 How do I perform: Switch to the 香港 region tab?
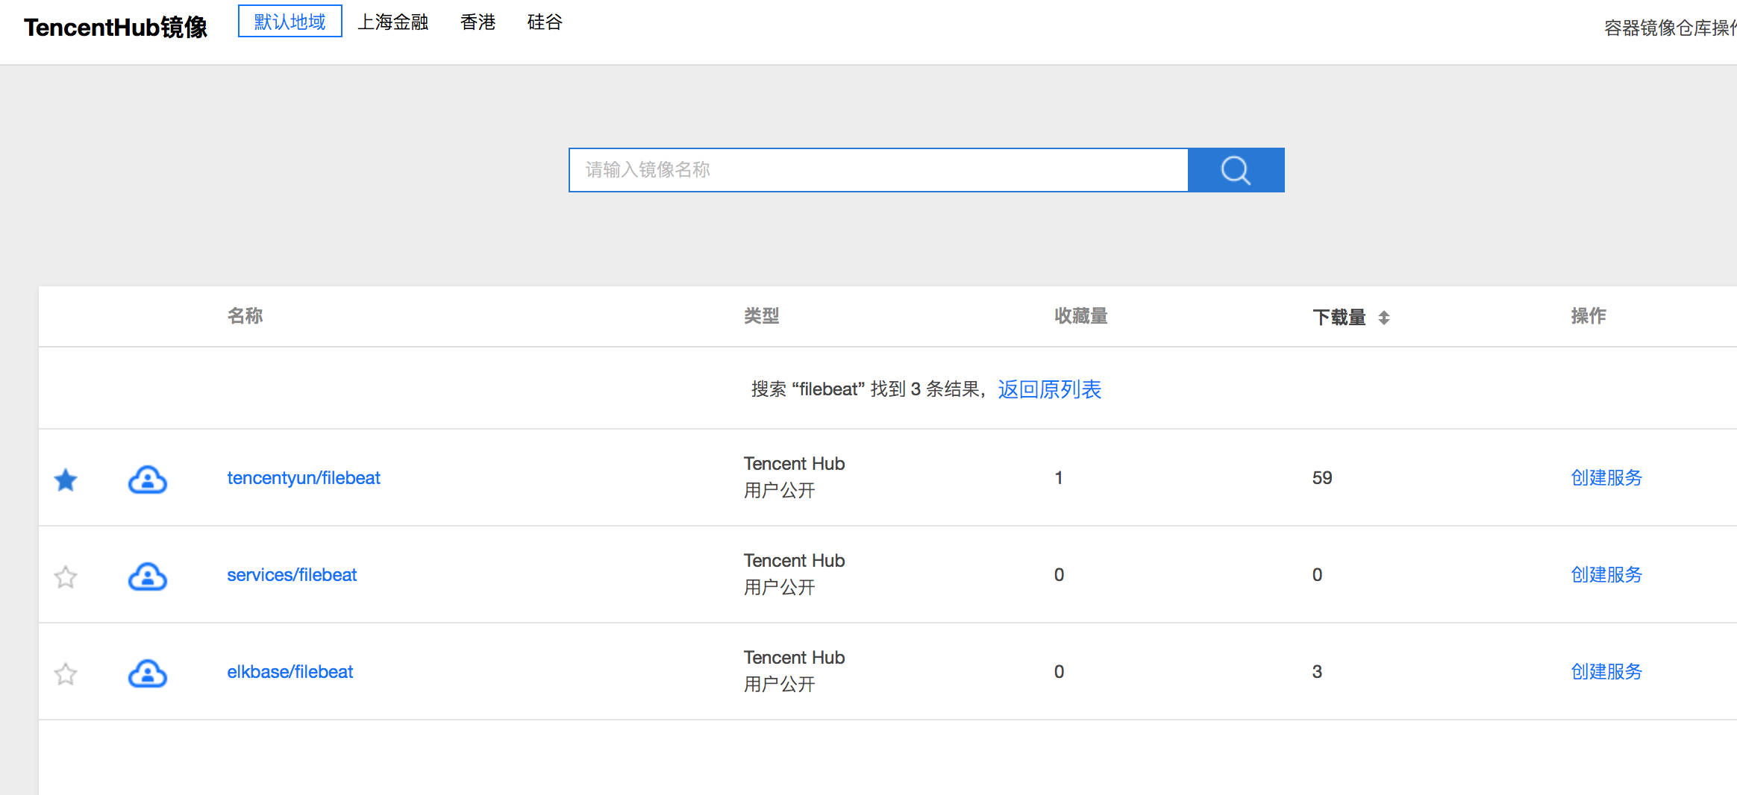(478, 22)
